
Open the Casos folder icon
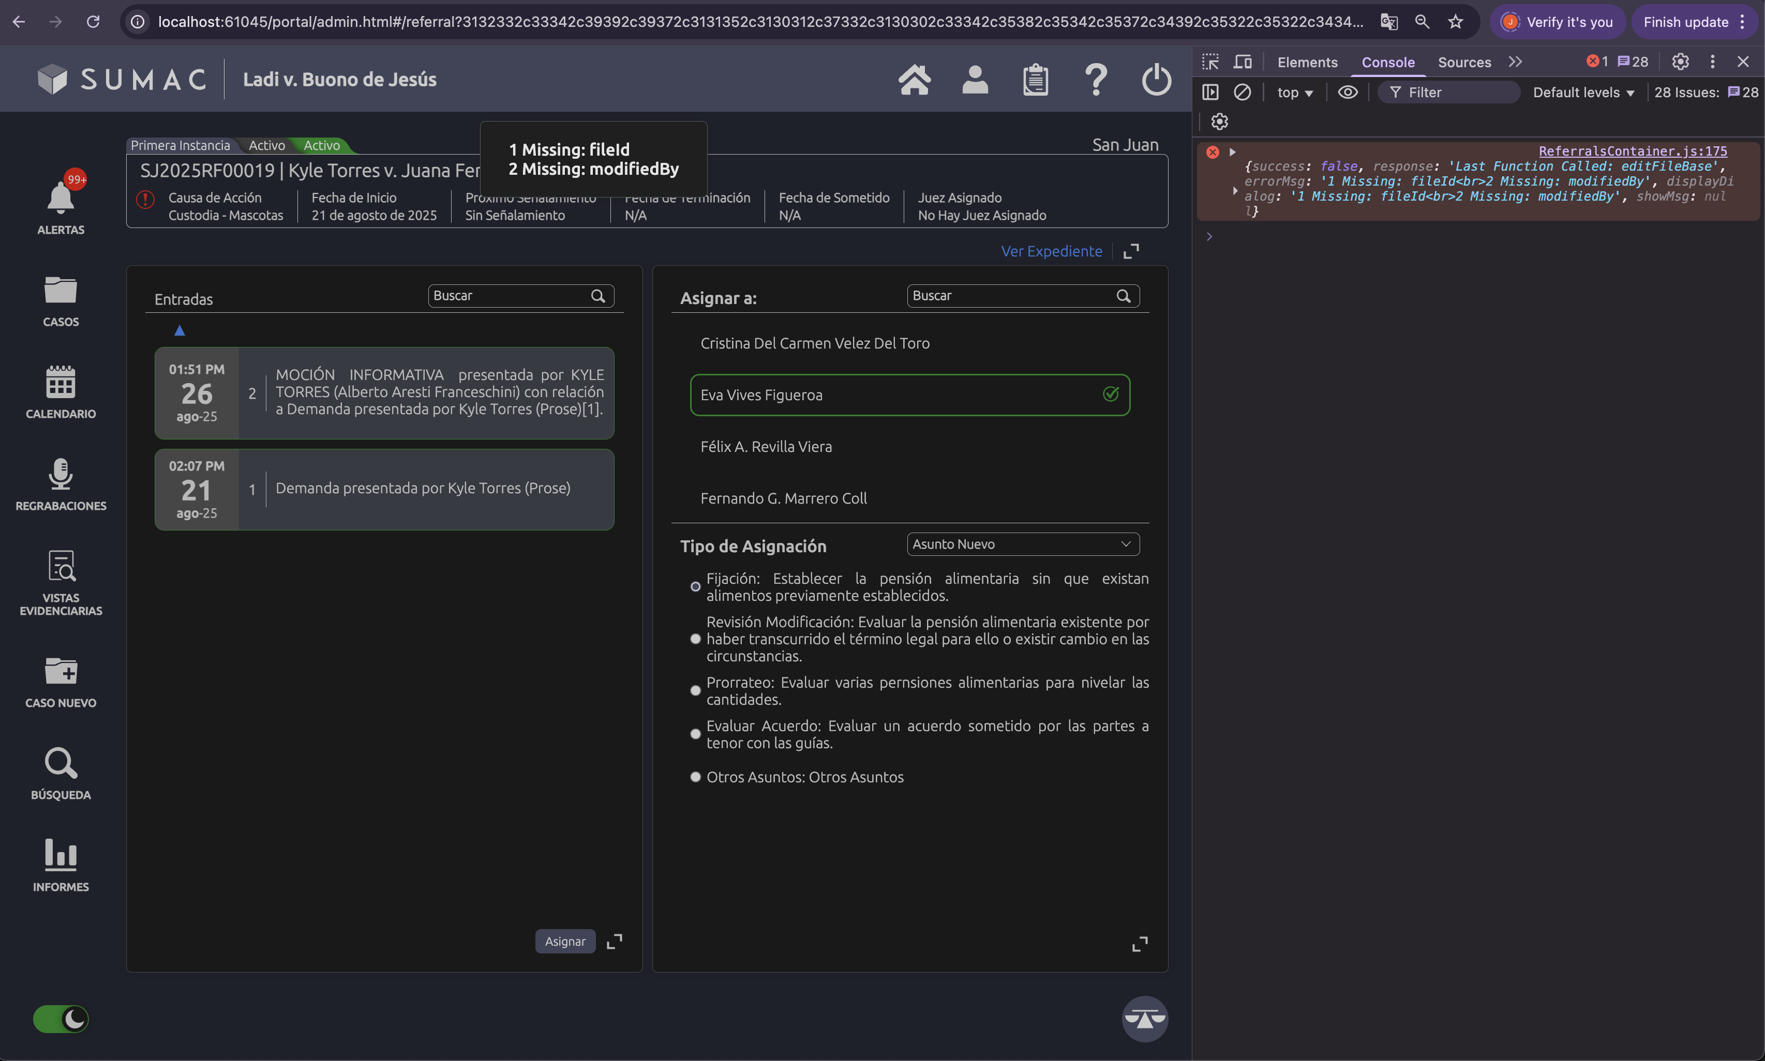coord(61,290)
